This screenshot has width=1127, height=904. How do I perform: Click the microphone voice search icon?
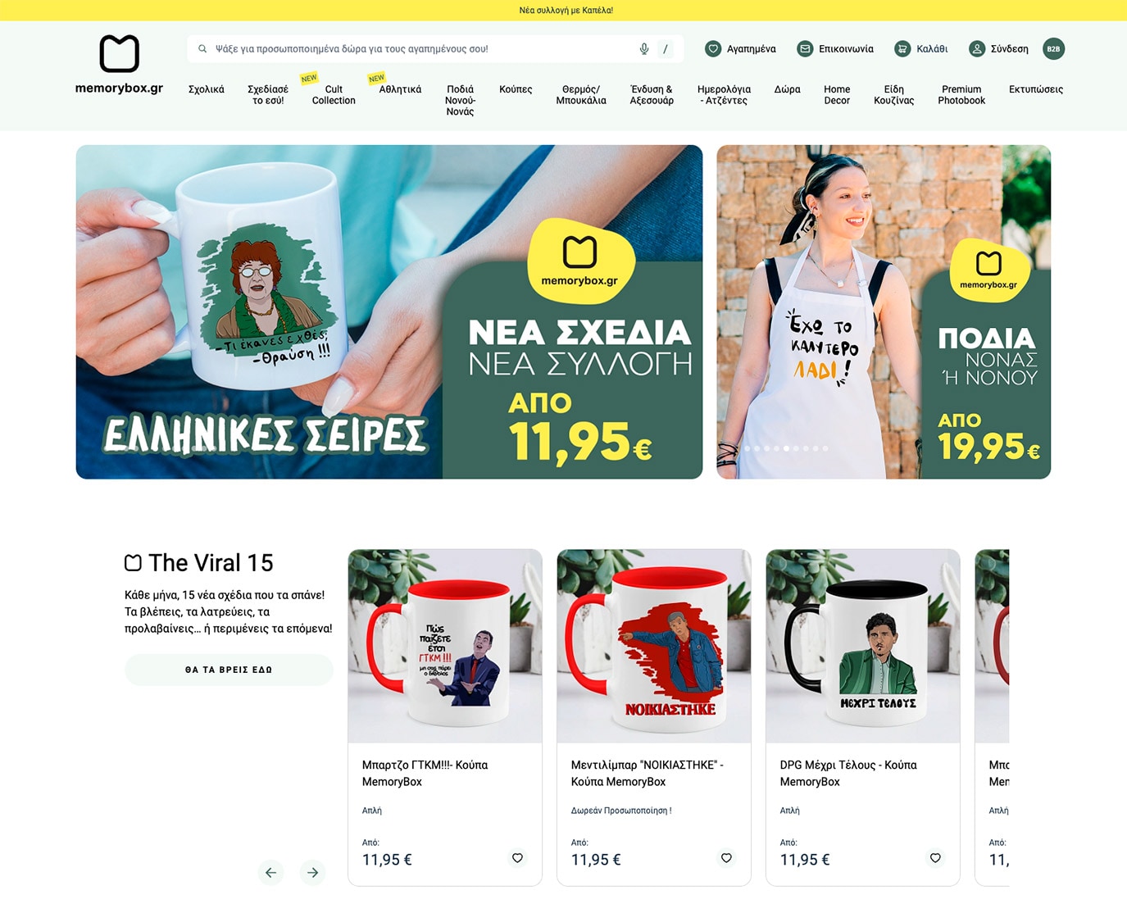coord(644,49)
